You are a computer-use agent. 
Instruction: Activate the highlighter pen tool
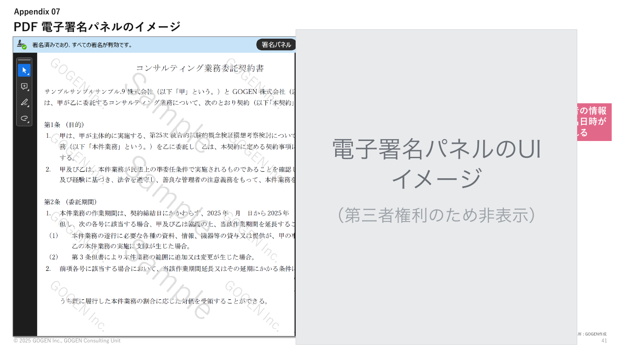coord(24,102)
